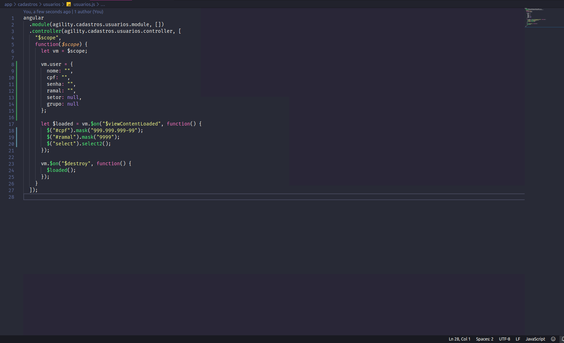This screenshot has width=564, height=343.
Task: Click the change marker next to line 18
Action: [x=16, y=130]
